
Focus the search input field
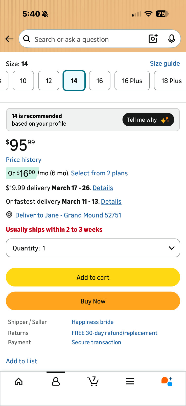pos(86,39)
